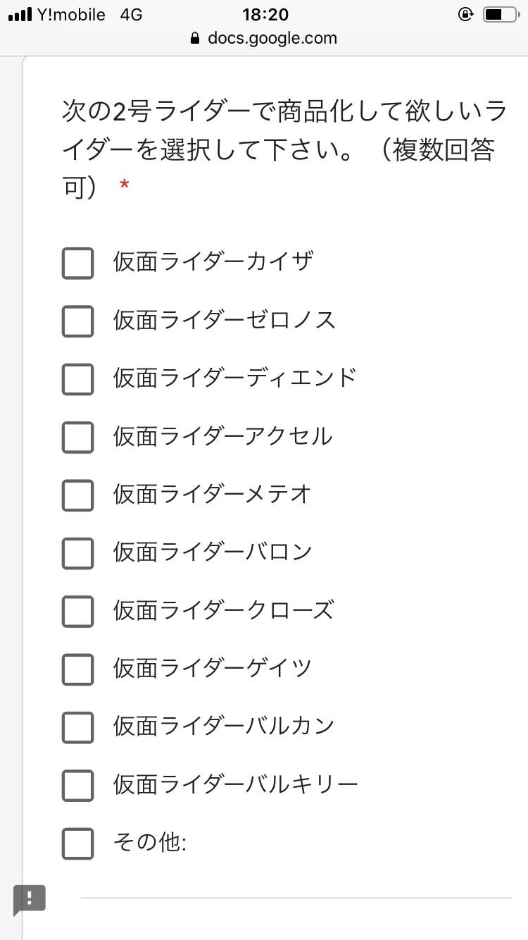Tick the 仮面ライダーディエンド box

click(x=77, y=378)
